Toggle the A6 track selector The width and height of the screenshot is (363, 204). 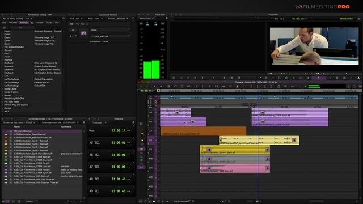pyautogui.click(x=150, y=122)
